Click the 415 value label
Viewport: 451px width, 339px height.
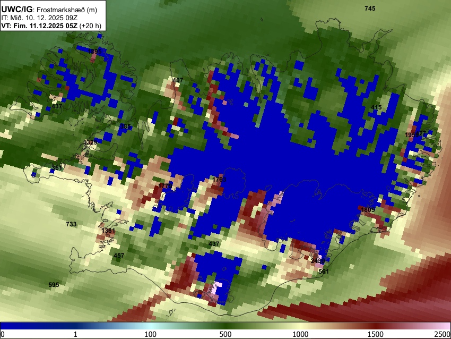[376, 107]
